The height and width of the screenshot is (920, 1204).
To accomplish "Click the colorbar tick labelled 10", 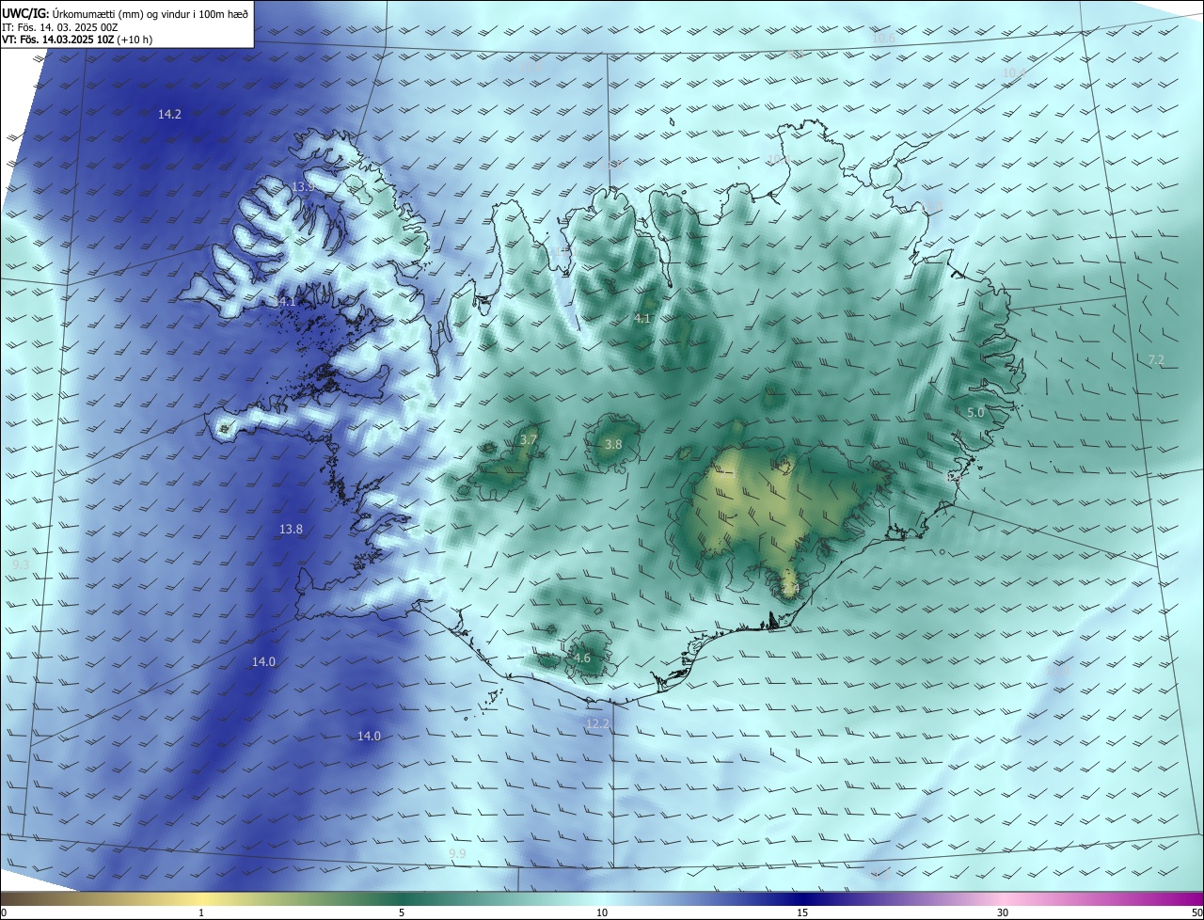I will (x=602, y=912).
